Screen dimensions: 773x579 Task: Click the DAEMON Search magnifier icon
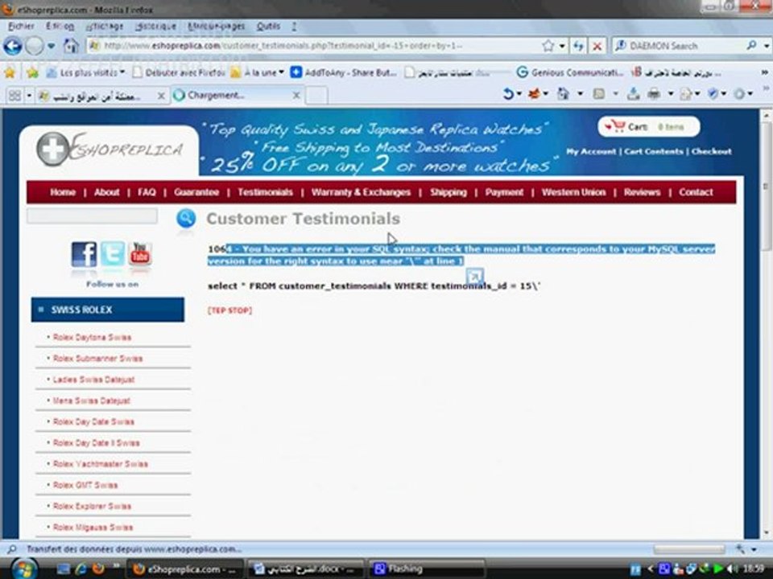(751, 46)
